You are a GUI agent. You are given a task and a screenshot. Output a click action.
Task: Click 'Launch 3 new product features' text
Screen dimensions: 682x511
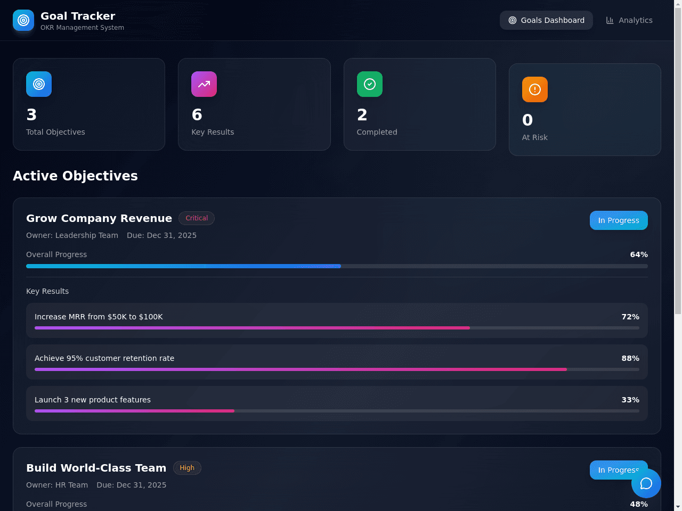coord(93,400)
